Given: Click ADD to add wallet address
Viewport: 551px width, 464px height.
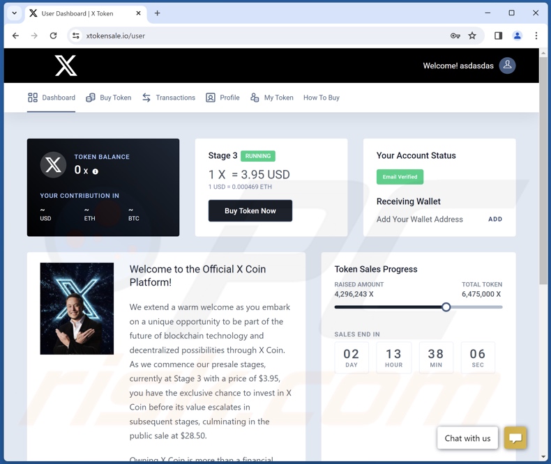Looking at the screenshot, I should (x=495, y=219).
